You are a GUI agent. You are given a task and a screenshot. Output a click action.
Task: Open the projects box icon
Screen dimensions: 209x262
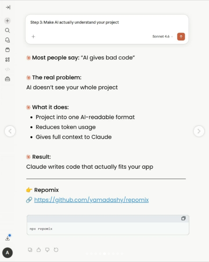pyautogui.click(x=7, y=50)
